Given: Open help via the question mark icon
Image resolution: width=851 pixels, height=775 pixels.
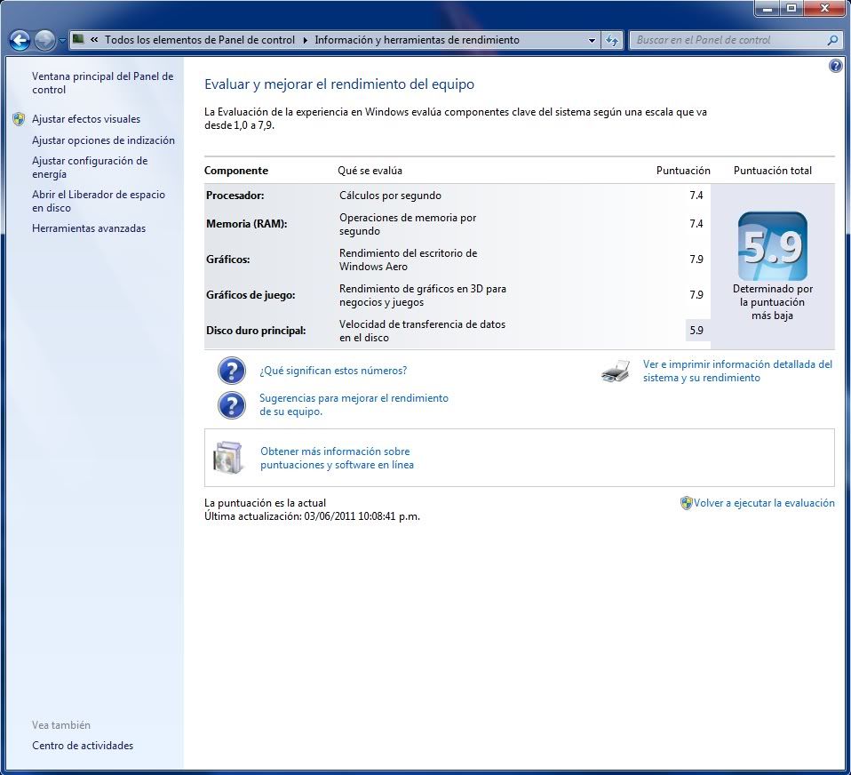Looking at the screenshot, I should pyautogui.click(x=836, y=66).
